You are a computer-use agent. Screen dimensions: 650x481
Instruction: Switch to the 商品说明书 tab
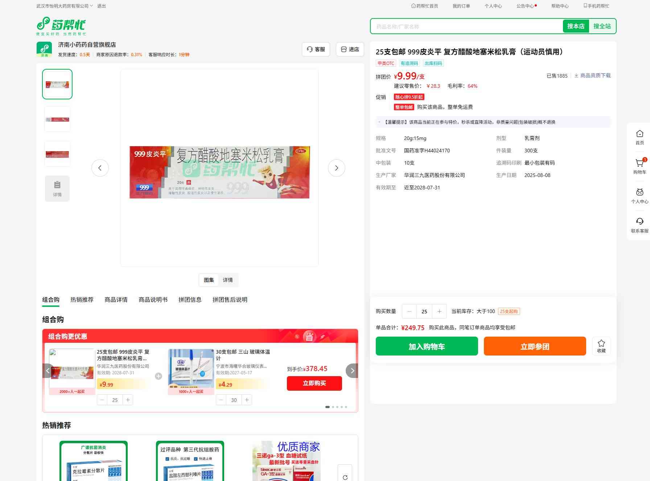[153, 300]
